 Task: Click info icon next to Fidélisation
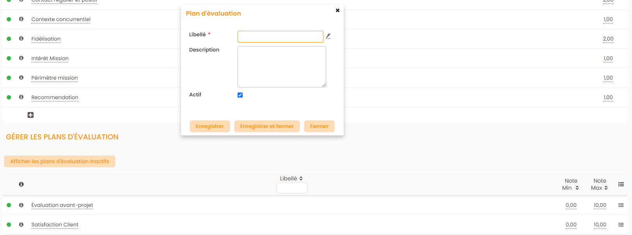click(21, 39)
